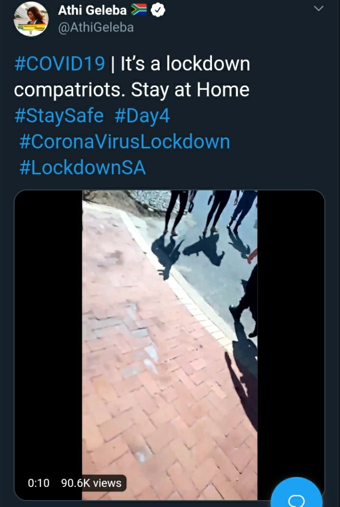
Task: Visit the @AthiGeleba handle
Action: [x=96, y=27]
